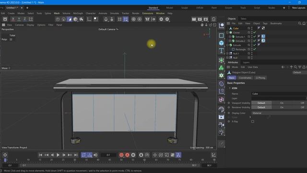
Task: Toggle the green check of Extrude.1
Action: pos(255,37)
